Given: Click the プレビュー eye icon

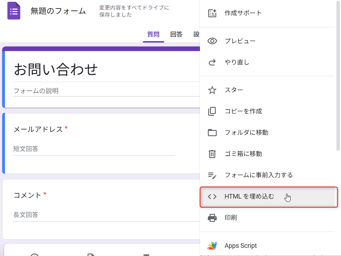Looking at the screenshot, I should click(212, 41).
